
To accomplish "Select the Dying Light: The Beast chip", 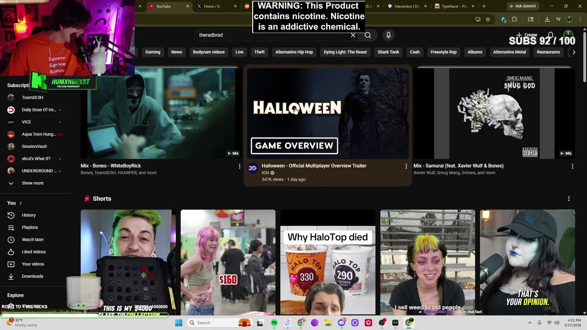I will 345,52.
